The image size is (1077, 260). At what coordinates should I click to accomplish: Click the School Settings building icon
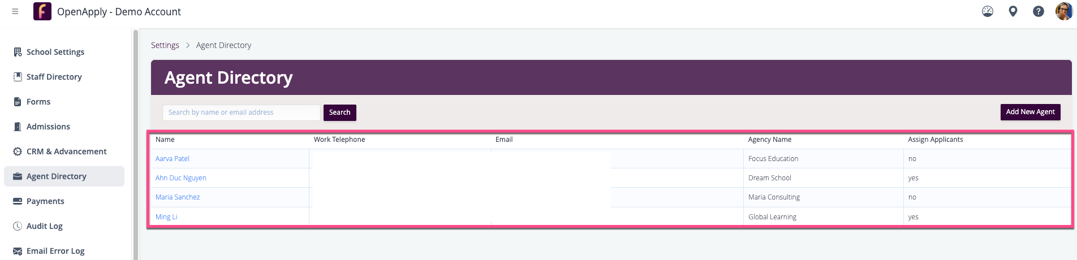(x=18, y=52)
